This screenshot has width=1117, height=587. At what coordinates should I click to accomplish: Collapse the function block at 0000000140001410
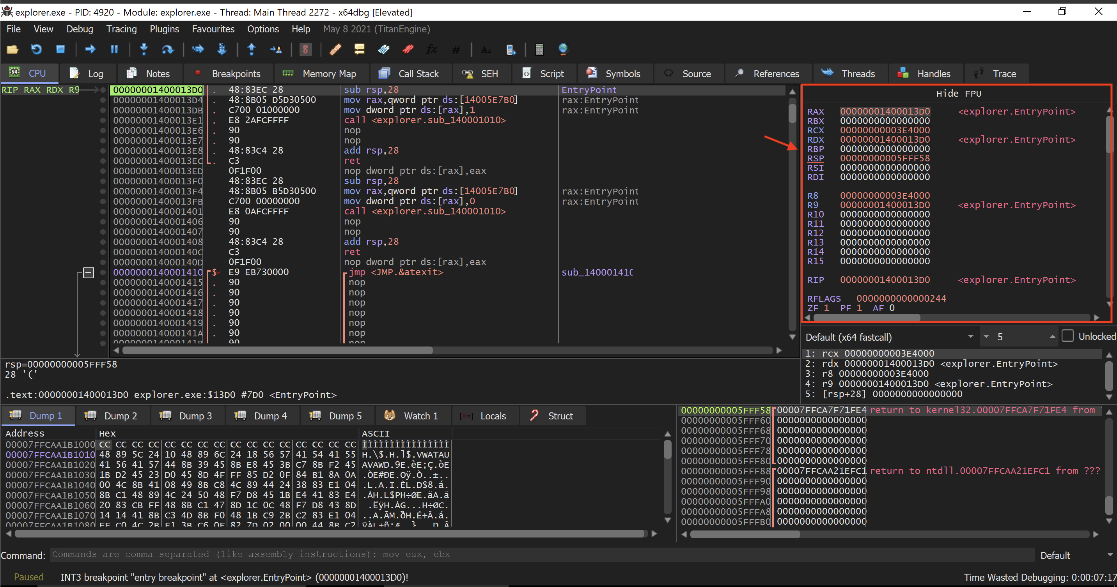[x=89, y=272]
